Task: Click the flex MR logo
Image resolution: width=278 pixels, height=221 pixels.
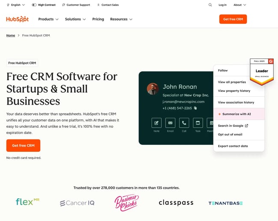Action: pyautogui.click(x=27, y=202)
